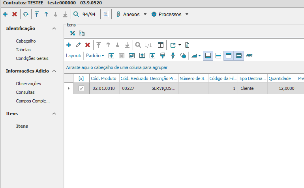
Task: Click the ABC icon in the layout toolbar
Action: pos(249,56)
